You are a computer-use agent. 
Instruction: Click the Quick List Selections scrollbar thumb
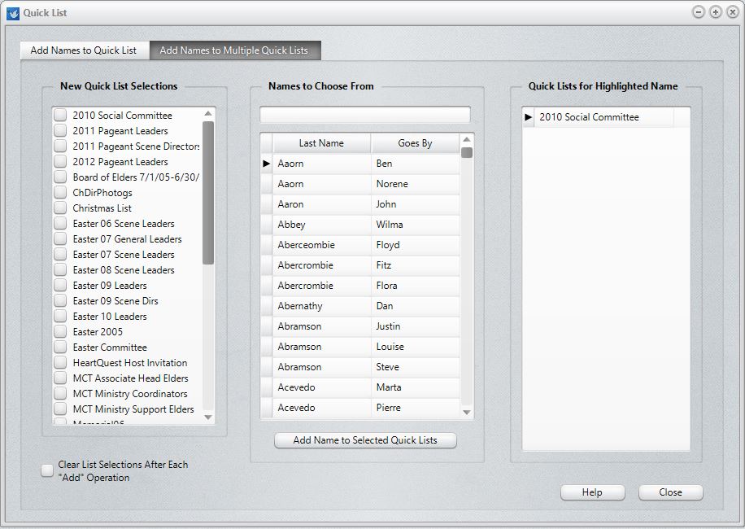(x=208, y=193)
